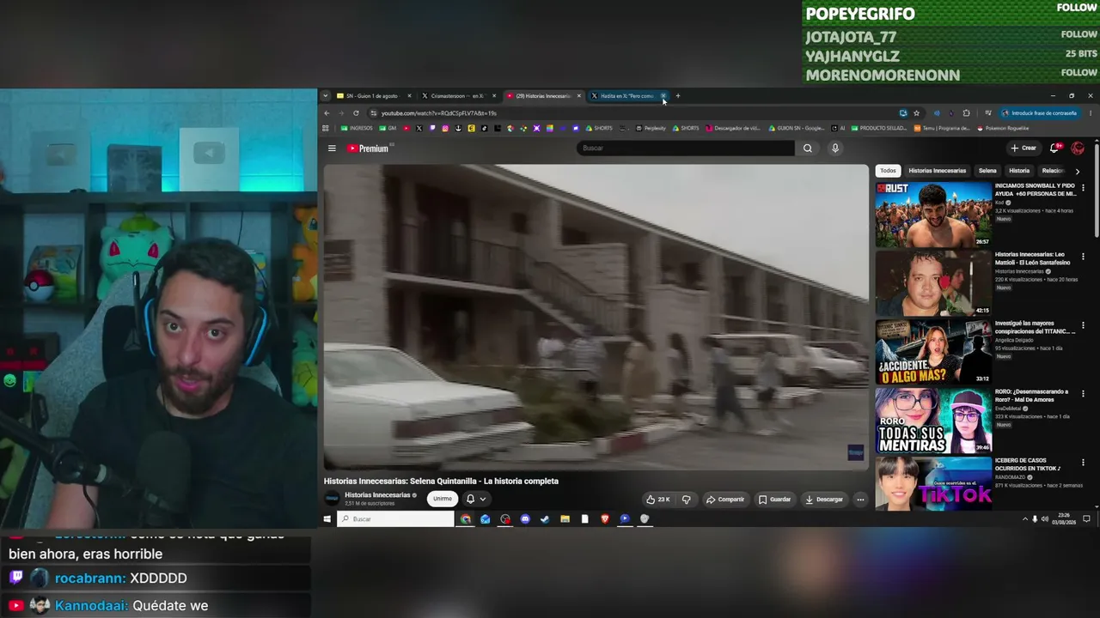Open the TITANIC accidente video thumbnail
The image size is (1100, 618).
(933, 351)
